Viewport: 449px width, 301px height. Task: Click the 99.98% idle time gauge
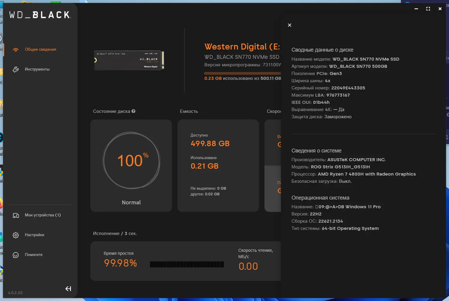tap(120, 263)
